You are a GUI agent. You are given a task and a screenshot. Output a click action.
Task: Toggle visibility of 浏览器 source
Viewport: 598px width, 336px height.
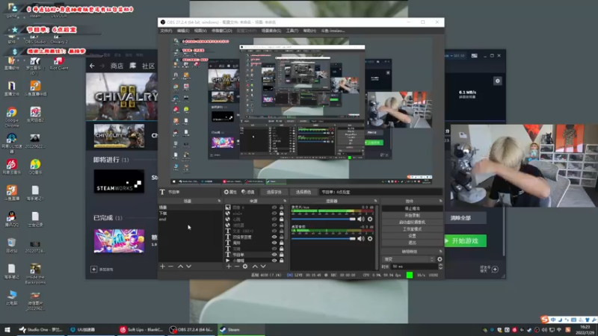click(x=274, y=225)
